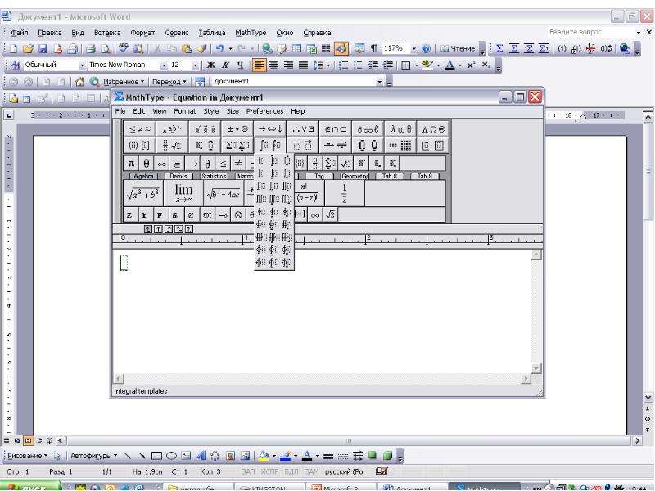Click the Save icon in Word toolbar
The image size is (655, 491).
click(43, 49)
